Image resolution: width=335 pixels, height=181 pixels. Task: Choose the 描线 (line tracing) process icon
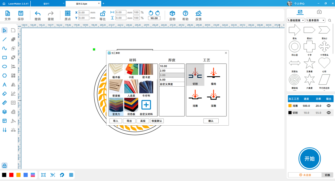(213, 75)
